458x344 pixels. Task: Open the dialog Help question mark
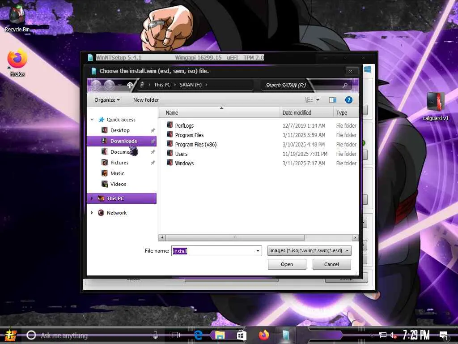pos(348,100)
